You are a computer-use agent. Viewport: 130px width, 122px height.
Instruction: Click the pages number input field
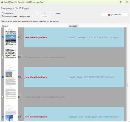44,13
